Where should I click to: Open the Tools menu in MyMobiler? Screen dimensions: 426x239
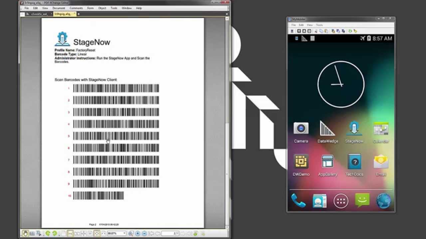click(319, 25)
